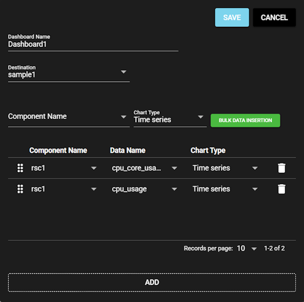The image size is (304, 302).
Task: Focus the Dashboard Name input field
Action: tap(93, 44)
